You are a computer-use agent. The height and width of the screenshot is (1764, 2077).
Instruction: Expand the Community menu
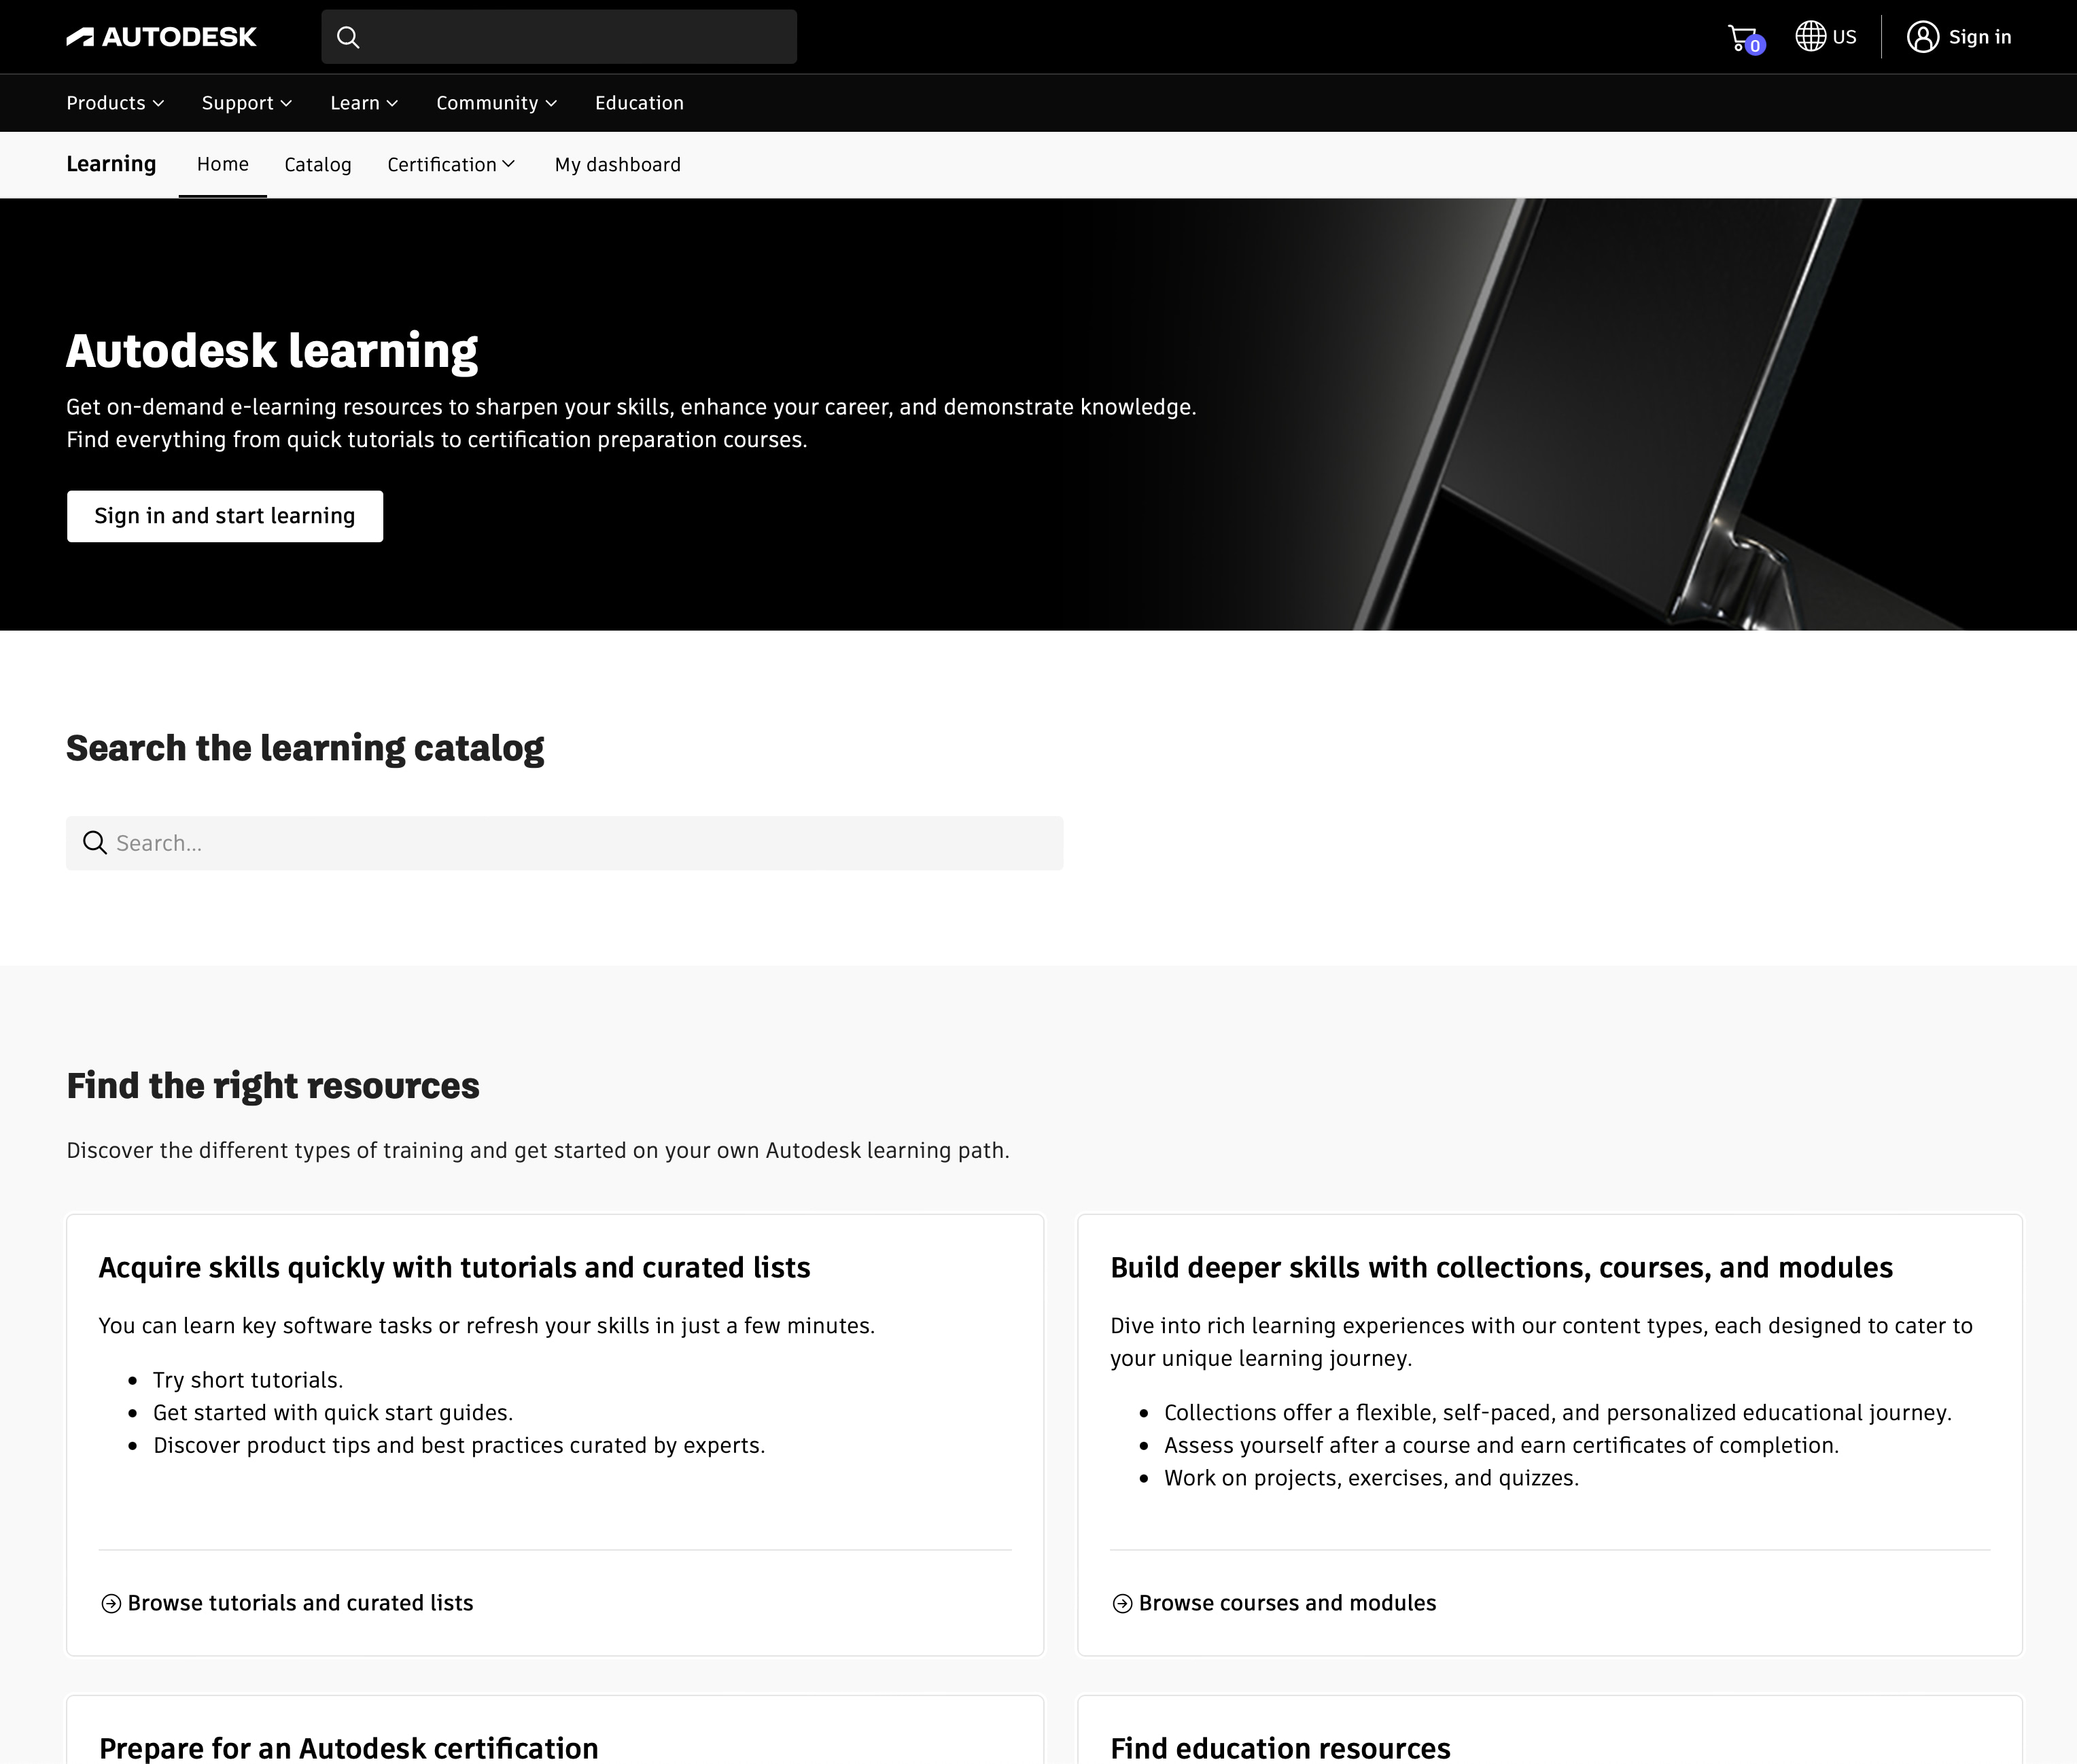click(496, 103)
